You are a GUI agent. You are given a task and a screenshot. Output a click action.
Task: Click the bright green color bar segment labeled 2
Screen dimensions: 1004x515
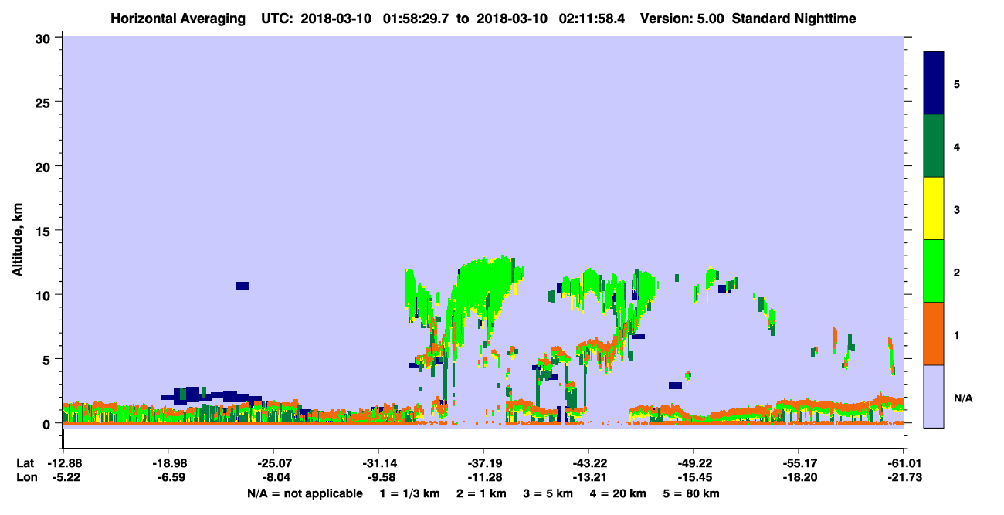(934, 271)
